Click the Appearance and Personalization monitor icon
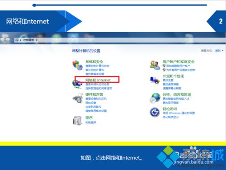Screen dimensions: 226x170 (x=155, y=80)
